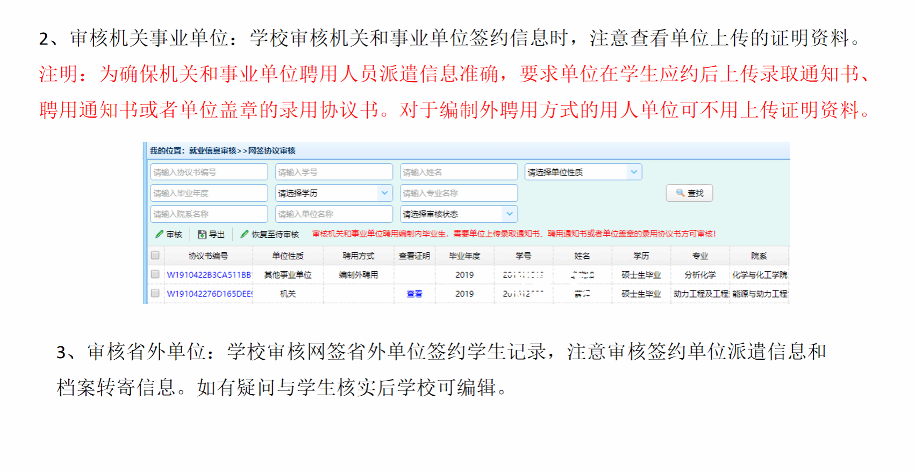This screenshot has height=473, width=915.
Task: Toggle the select-all checkbox in table header
Action: 155,256
